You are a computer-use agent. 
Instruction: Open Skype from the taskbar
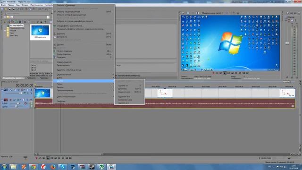click(63, 167)
